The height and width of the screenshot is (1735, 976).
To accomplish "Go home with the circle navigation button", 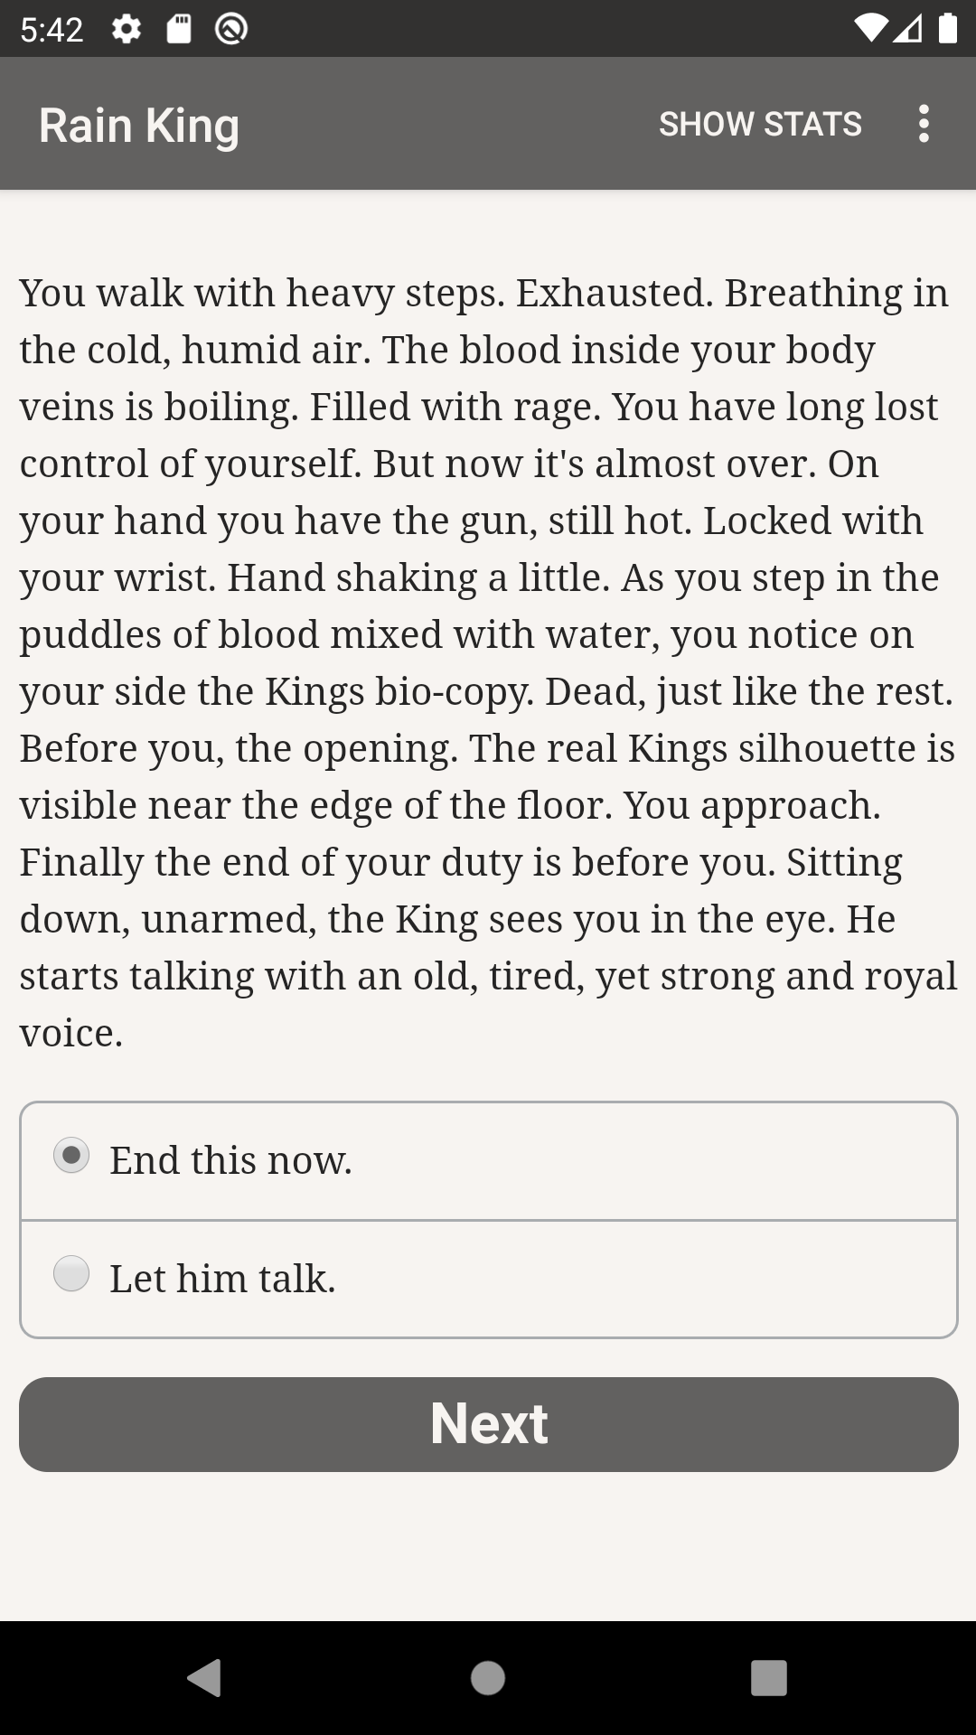I will pos(488,1678).
